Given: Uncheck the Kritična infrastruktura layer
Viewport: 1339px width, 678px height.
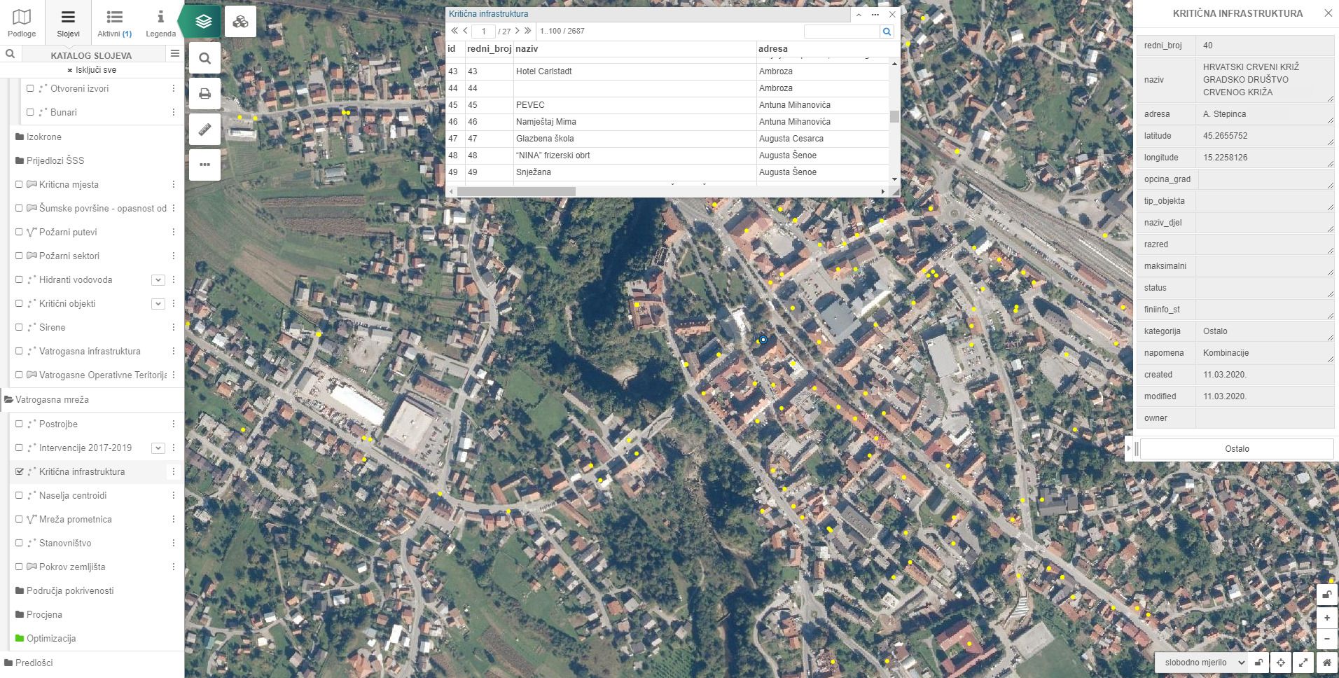Looking at the screenshot, I should pos(20,472).
